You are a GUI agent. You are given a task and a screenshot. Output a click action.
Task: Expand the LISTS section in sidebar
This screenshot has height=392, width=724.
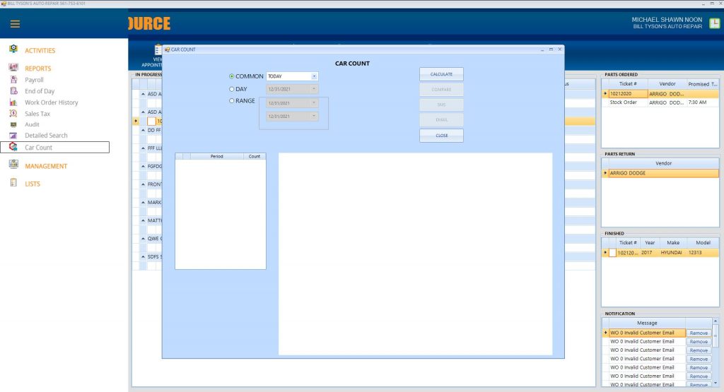33,184
